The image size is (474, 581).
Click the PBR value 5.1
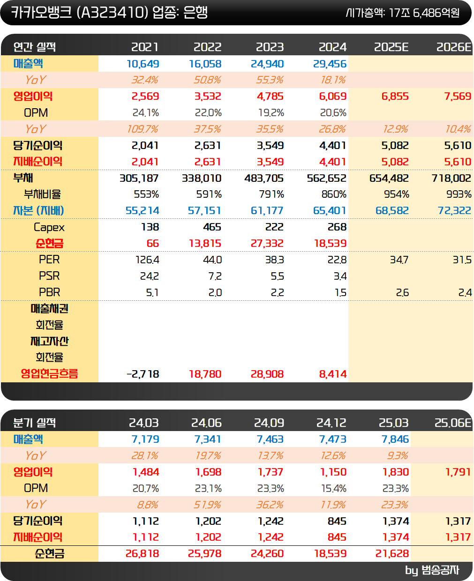[152, 293]
